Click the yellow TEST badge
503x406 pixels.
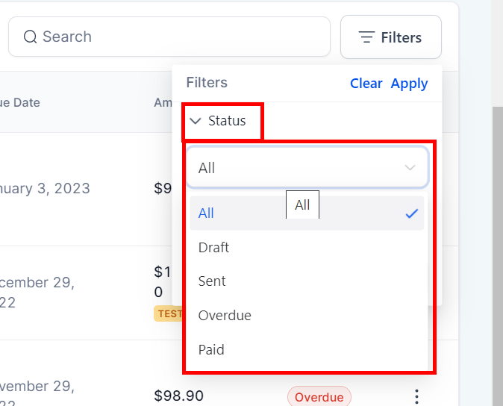pyautogui.click(x=169, y=313)
